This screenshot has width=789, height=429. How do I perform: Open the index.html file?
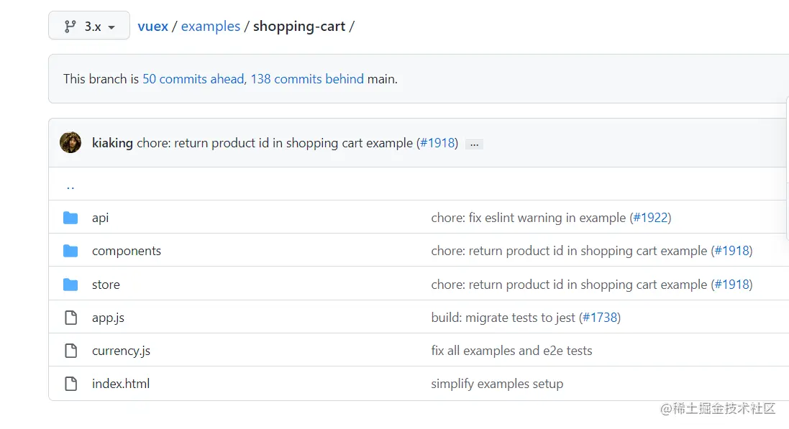click(x=121, y=384)
